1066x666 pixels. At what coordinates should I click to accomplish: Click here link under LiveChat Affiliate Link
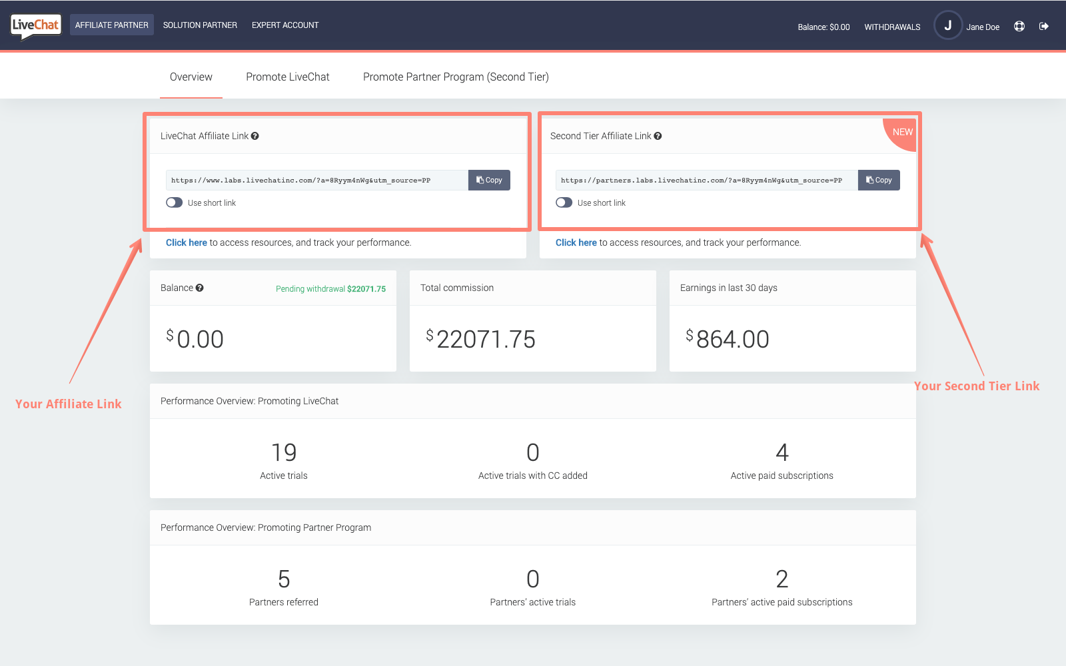[x=187, y=242]
